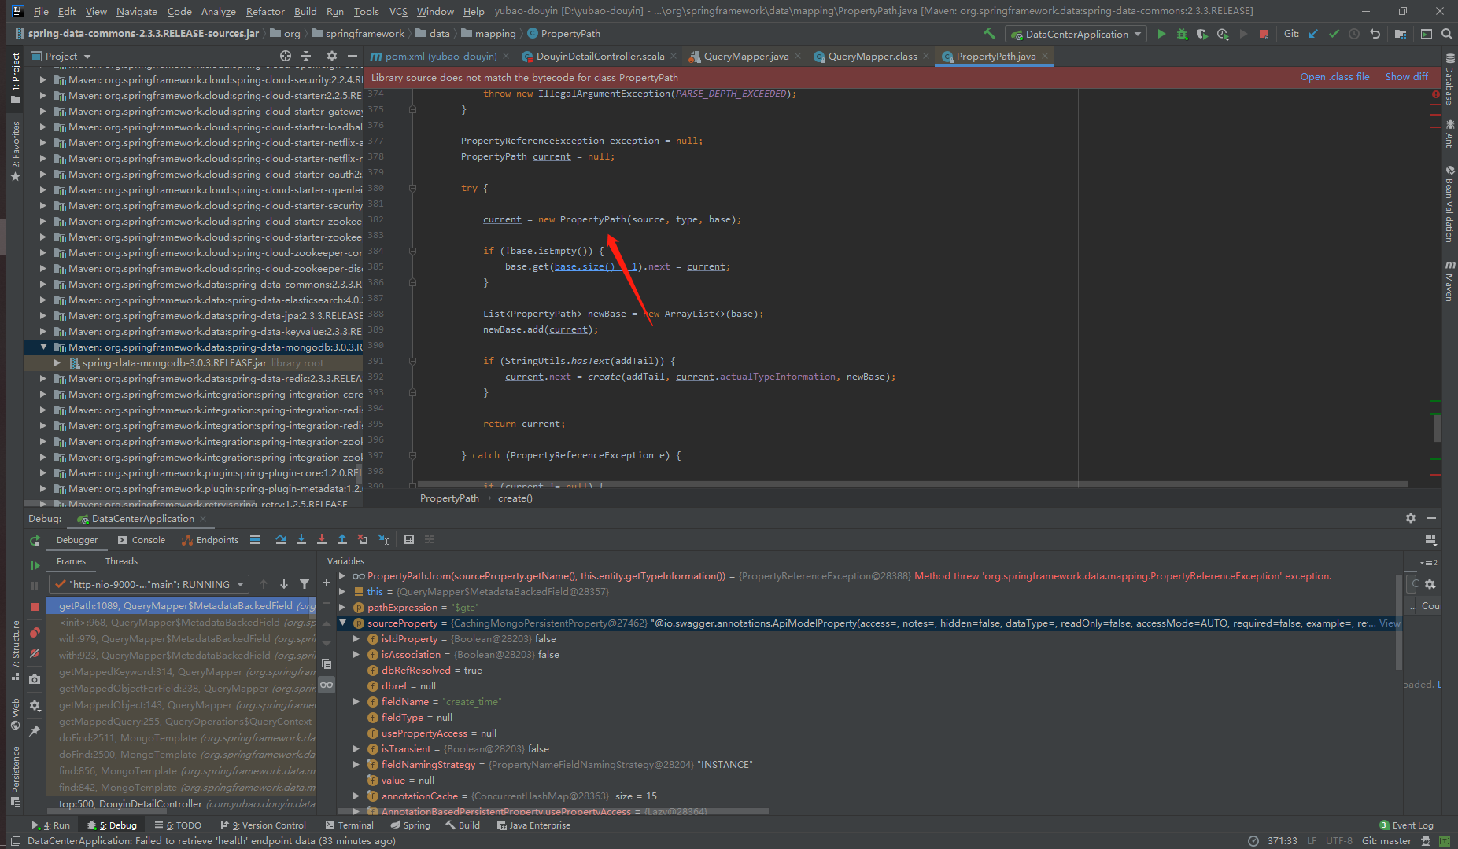This screenshot has width=1458, height=849.
Task: Start debugging with the green bug icon
Action: (1182, 34)
